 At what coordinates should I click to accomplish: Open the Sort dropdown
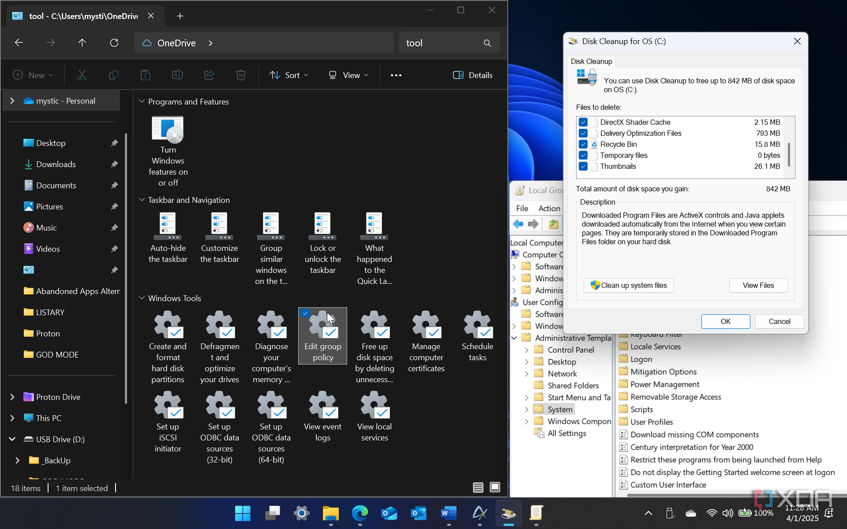[289, 75]
